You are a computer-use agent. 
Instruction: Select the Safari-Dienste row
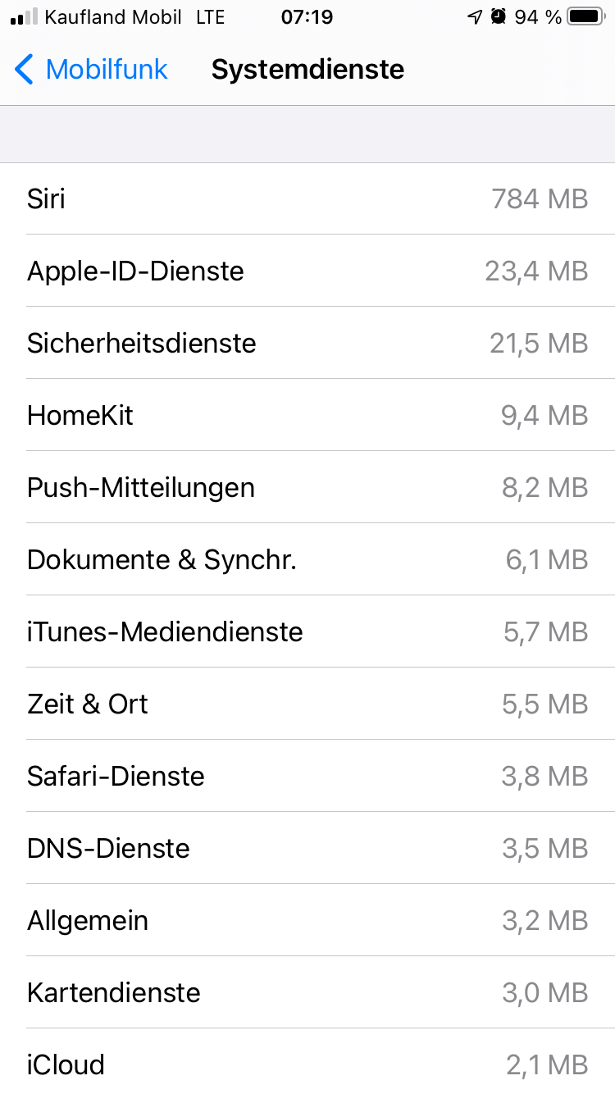(307, 776)
